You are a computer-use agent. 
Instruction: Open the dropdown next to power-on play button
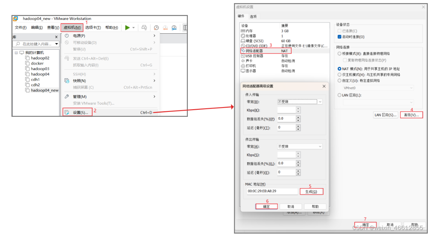(134, 28)
